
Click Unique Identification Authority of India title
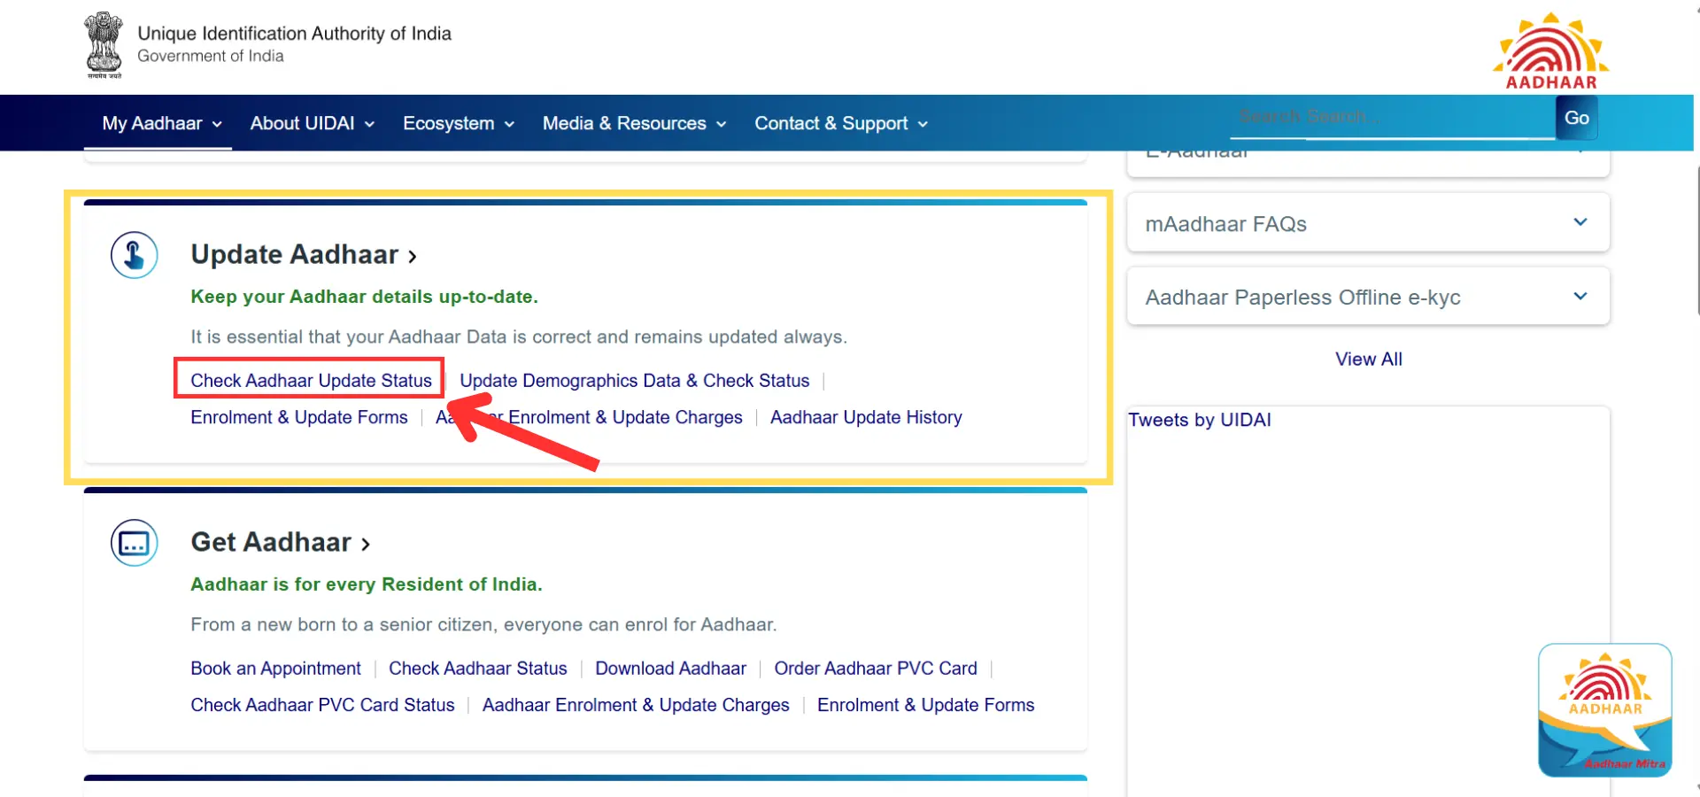click(x=294, y=34)
